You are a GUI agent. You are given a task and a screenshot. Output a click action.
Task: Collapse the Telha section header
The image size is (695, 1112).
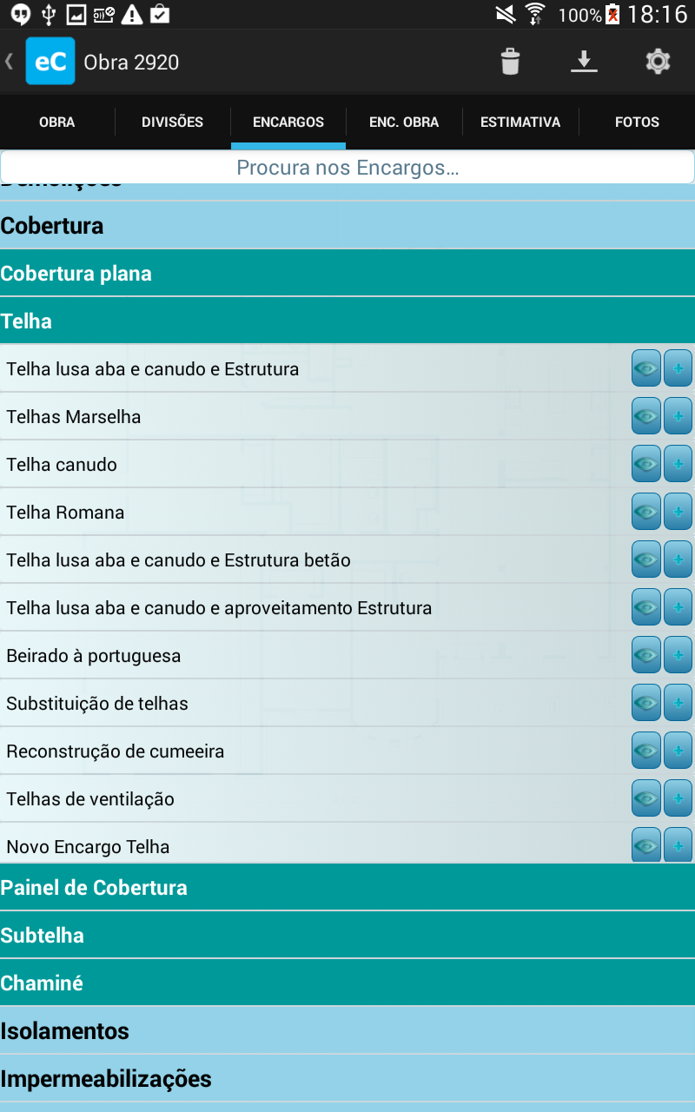pos(347,321)
